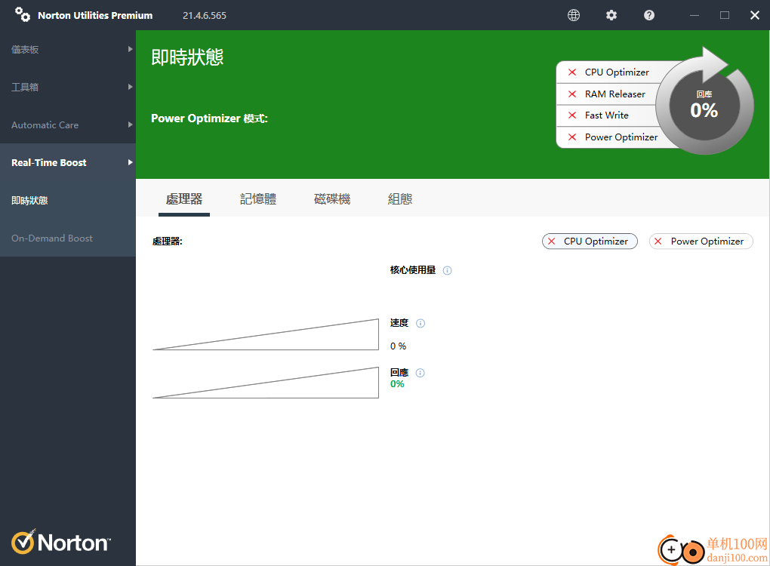Image resolution: width=770 pixels, height=566 pixels.
Task: Click info icon beside 回應 label
Action: click(x=420, y=373)
